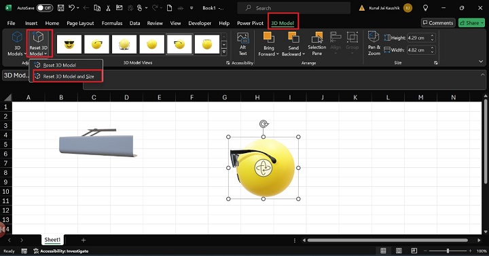This screenshot has height=256, width=489.
Task: Select the gray boat 3D model
Action: pos(98,143)
